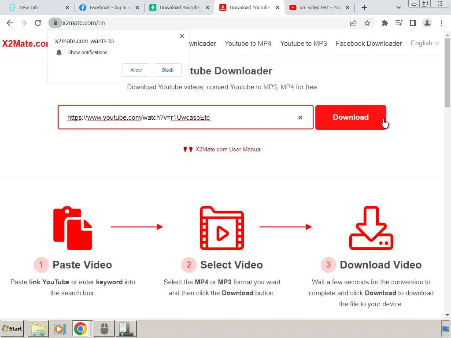Open the mouse app on taskbar
This screenshot has height=338, width=451.
[x=104, y=328]
